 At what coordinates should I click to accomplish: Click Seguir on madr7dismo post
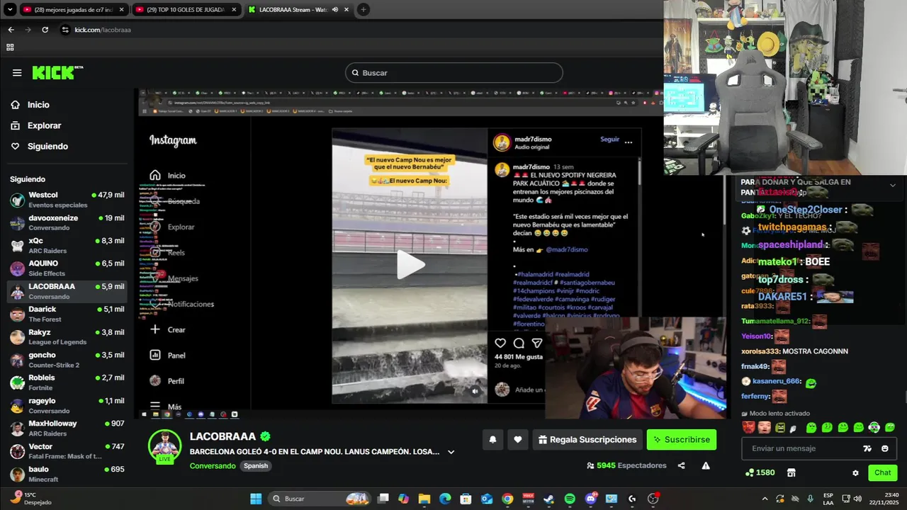(x=609, y=140)
